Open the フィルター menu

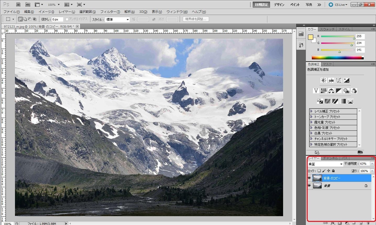pyautogui.click(x=110, y=12)
